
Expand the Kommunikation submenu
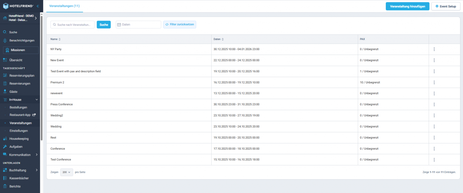(37, 155)
